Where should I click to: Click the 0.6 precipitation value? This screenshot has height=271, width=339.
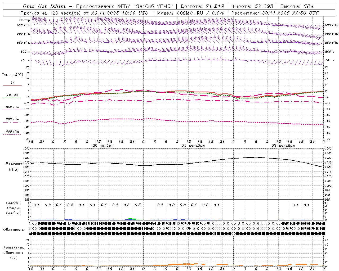tap(127, 205)
